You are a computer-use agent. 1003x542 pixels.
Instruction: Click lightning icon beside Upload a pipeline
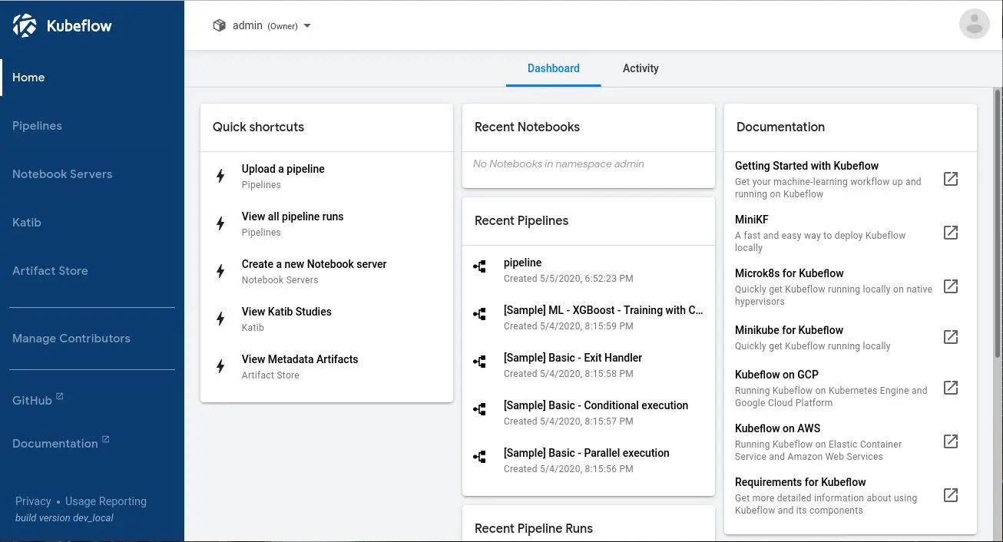[x=220, y=176]
